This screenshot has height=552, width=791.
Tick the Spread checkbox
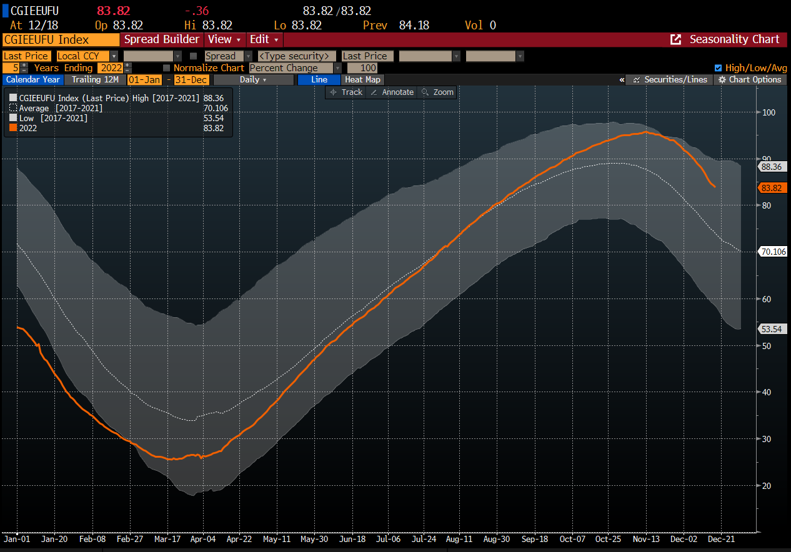tap(193, 56)
